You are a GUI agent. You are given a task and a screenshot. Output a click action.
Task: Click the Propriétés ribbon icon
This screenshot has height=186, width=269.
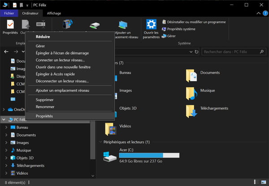tap(10, 24)
